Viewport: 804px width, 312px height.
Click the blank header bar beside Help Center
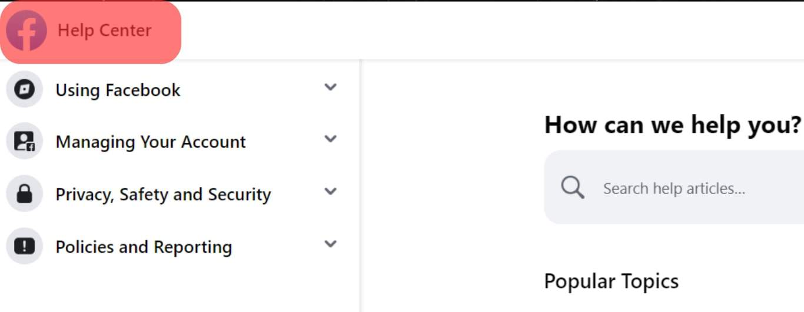pyautogui.click(x=492, y=31)
